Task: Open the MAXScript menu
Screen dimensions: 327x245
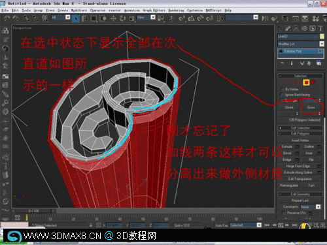Action: tap(213, 10)
